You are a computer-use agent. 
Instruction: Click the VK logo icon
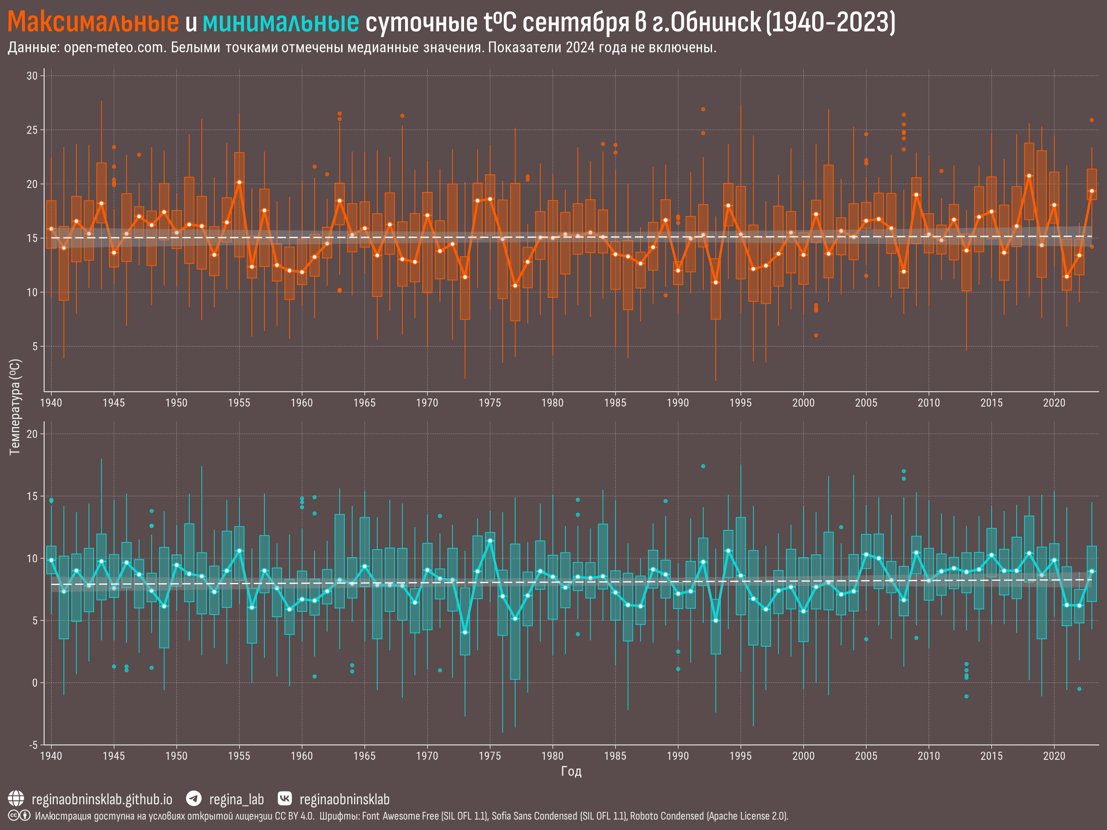(285, 798)
